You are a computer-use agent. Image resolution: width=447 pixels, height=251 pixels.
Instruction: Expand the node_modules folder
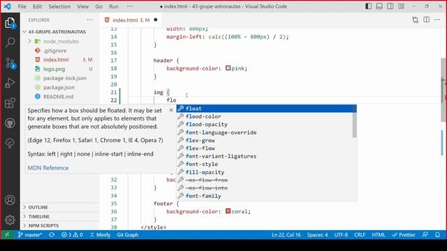tap(61, 41)
